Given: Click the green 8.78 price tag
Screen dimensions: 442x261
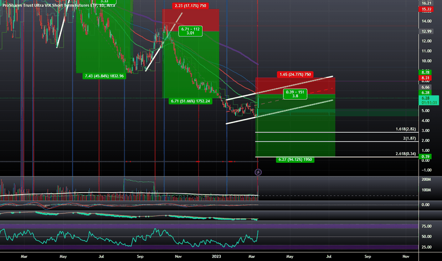Looking at the screenshot, I should click(x=425, y=73).
